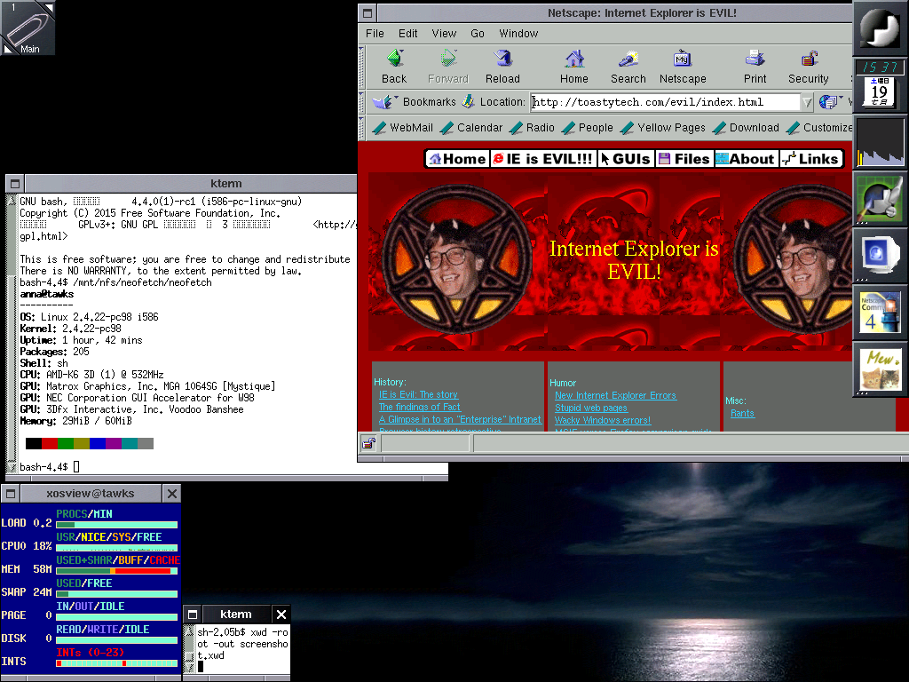The image size is (909, 682).
Task: Click the My Netscape toolbar button
Action: pyautogui.click(x=683, y=67)
